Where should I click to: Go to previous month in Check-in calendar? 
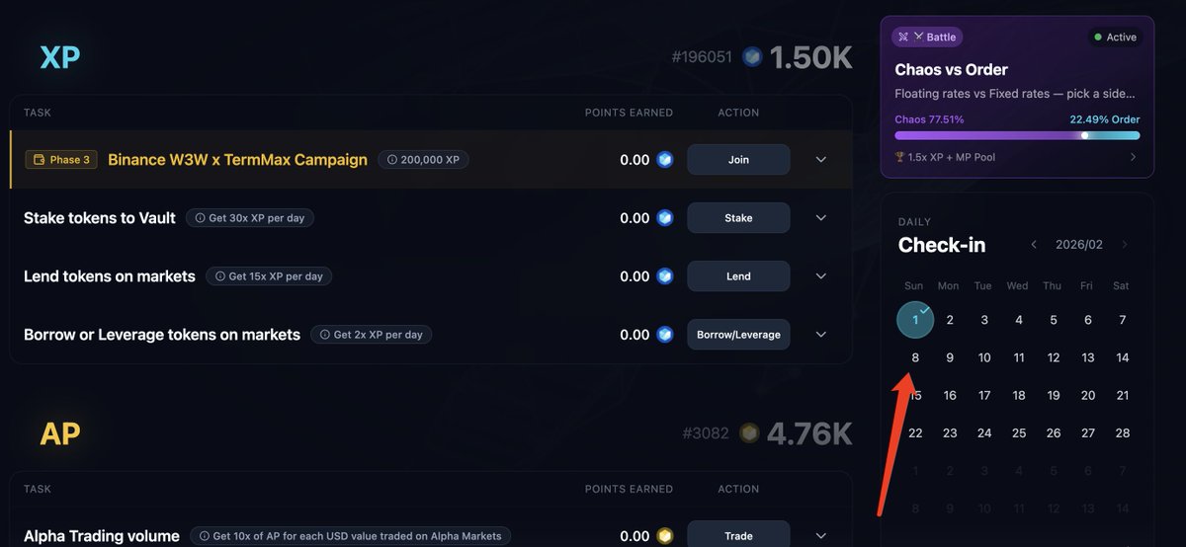coord(1034,245)
